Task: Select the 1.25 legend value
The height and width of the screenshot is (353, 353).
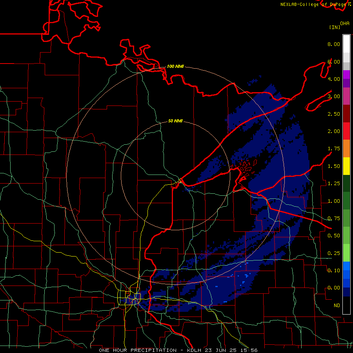Action: point(334,184)
